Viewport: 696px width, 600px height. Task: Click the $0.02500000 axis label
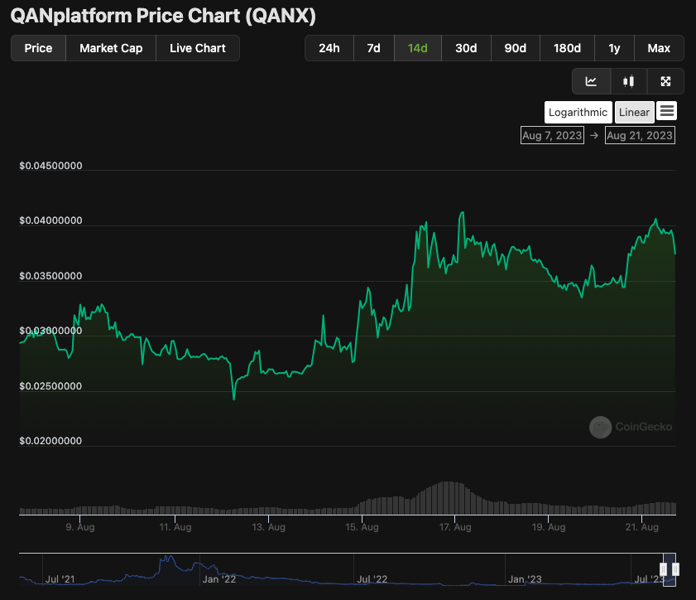pos(50,386)
